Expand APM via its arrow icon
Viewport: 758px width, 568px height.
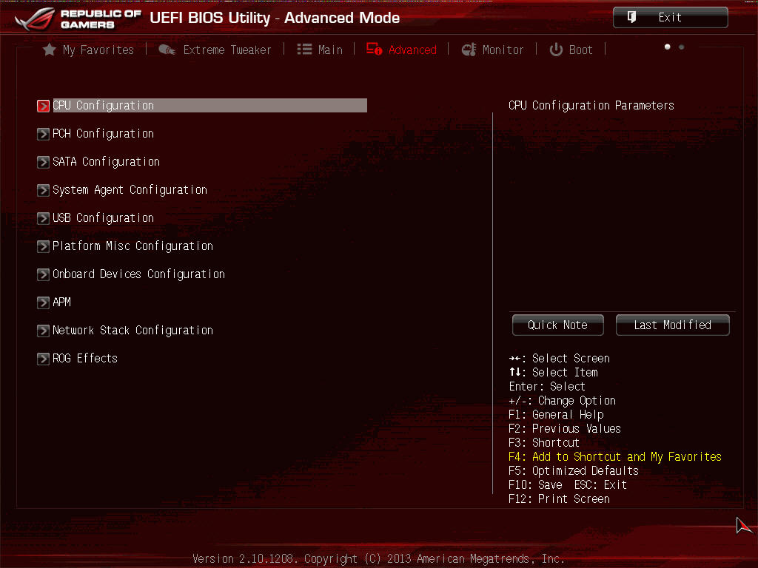[43, 302]
